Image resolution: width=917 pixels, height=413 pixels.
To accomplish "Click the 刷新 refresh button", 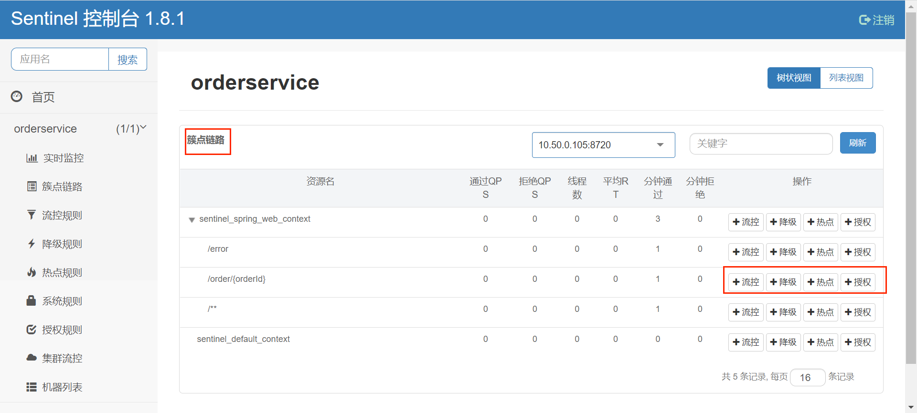I will pyautogui.click(x=858, y=143).
